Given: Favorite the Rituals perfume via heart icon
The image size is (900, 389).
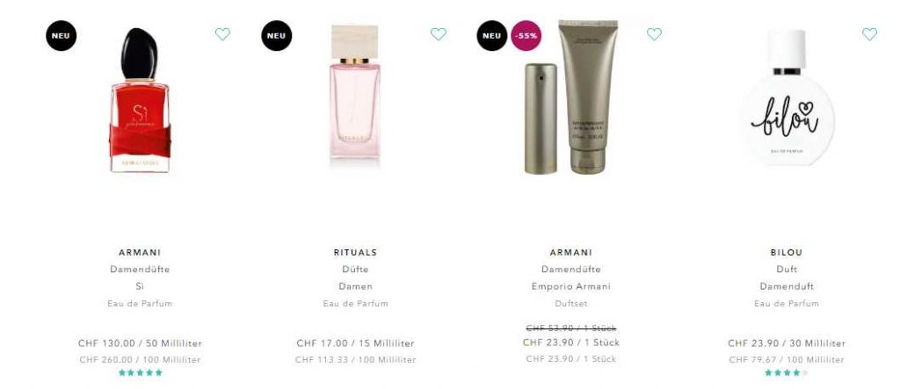Looking at the screenshot, I should (439, 34).
